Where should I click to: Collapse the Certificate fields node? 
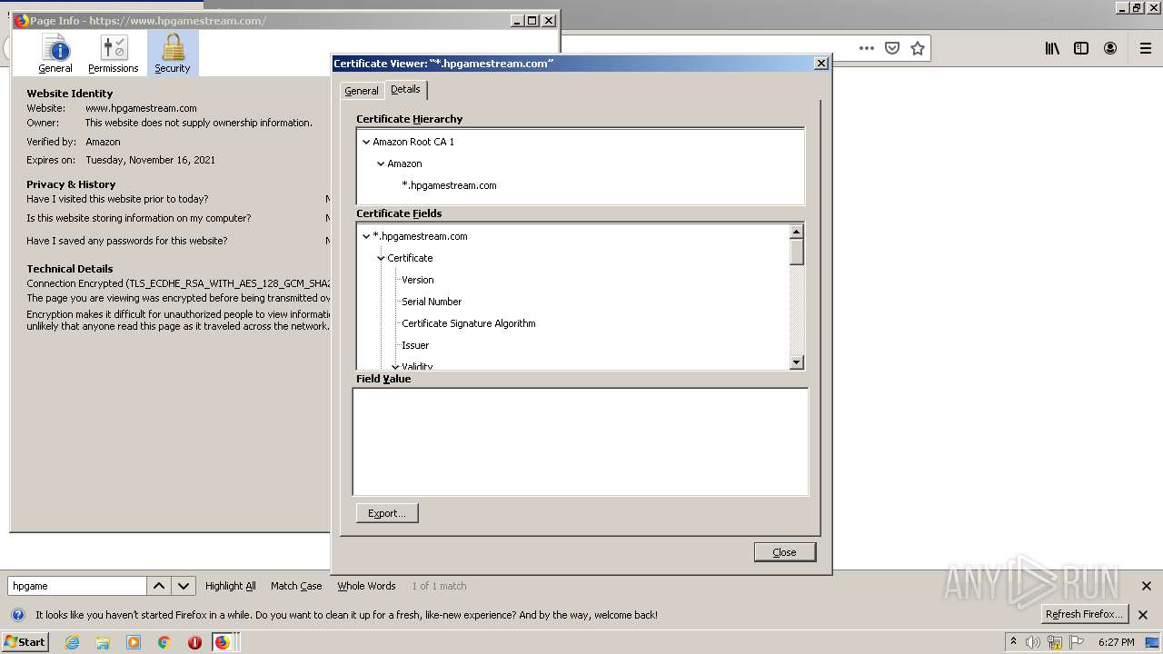tap(381, 258)
